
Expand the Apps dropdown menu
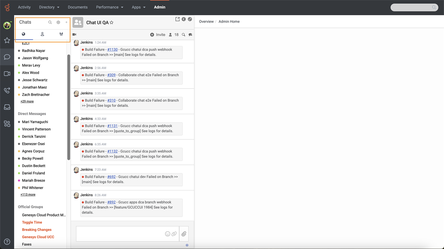[139, 7]
